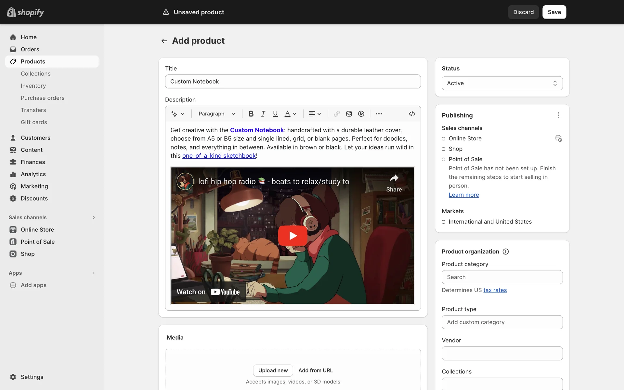Open Publishing three-dot options menu

click(558, 115)
